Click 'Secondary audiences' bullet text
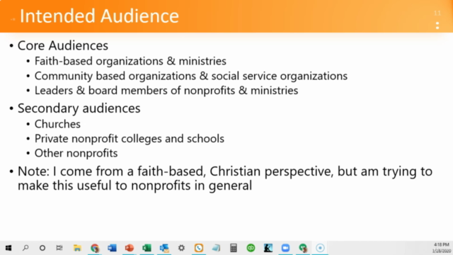This screenshot has width=453, height=255. click(79, 108)
